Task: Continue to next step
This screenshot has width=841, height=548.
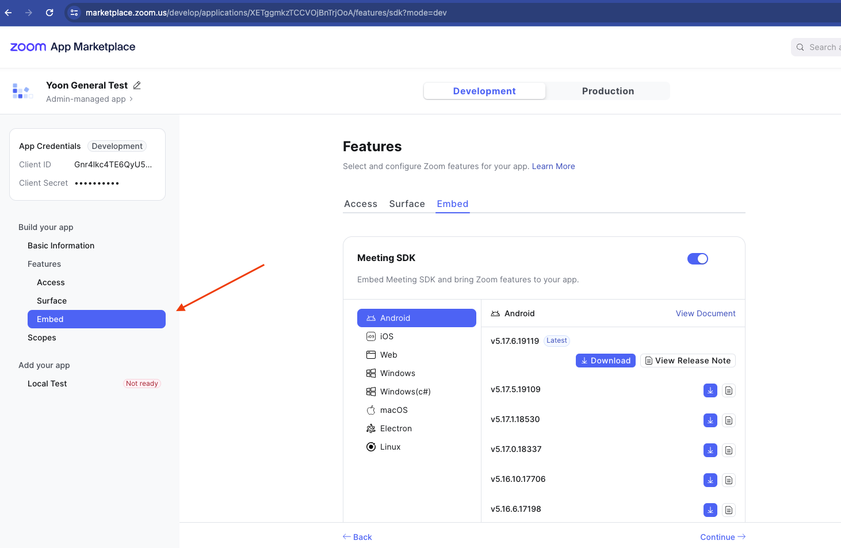Action: click(x=723, y=537)
